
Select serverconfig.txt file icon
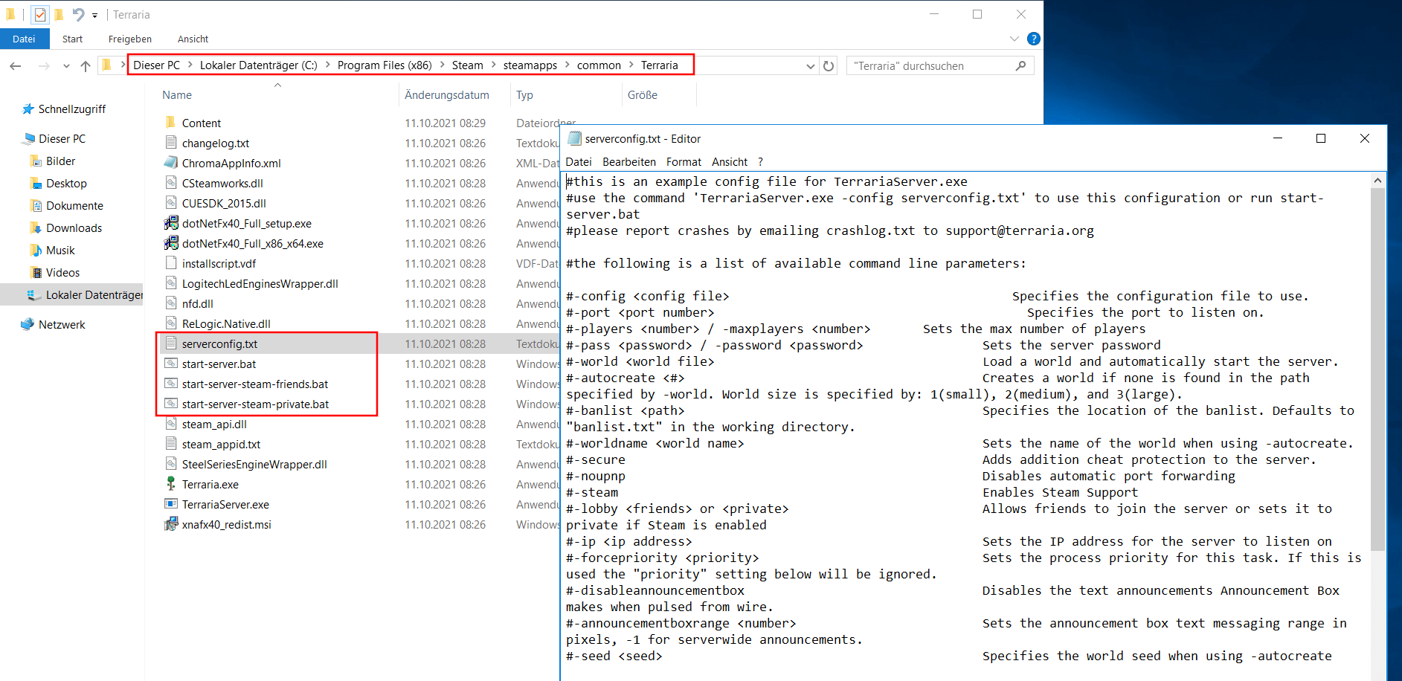click(171, 343)
